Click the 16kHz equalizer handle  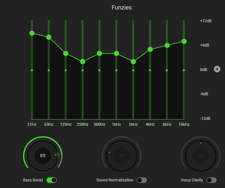pos(184,41)
